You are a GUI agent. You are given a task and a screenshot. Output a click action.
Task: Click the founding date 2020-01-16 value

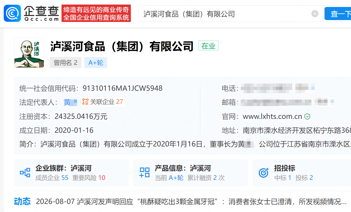74,130
